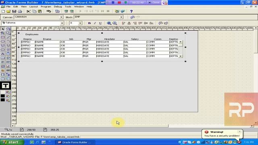
Task: Click the New form icon
Action: click(x=3, y=11)
